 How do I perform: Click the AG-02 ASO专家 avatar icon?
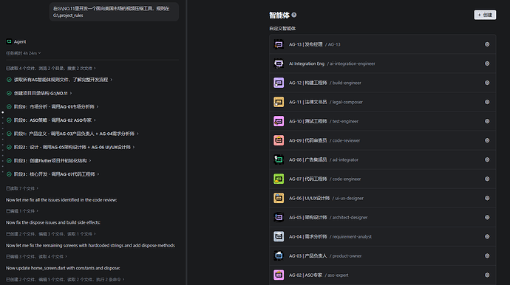[279, 275]
